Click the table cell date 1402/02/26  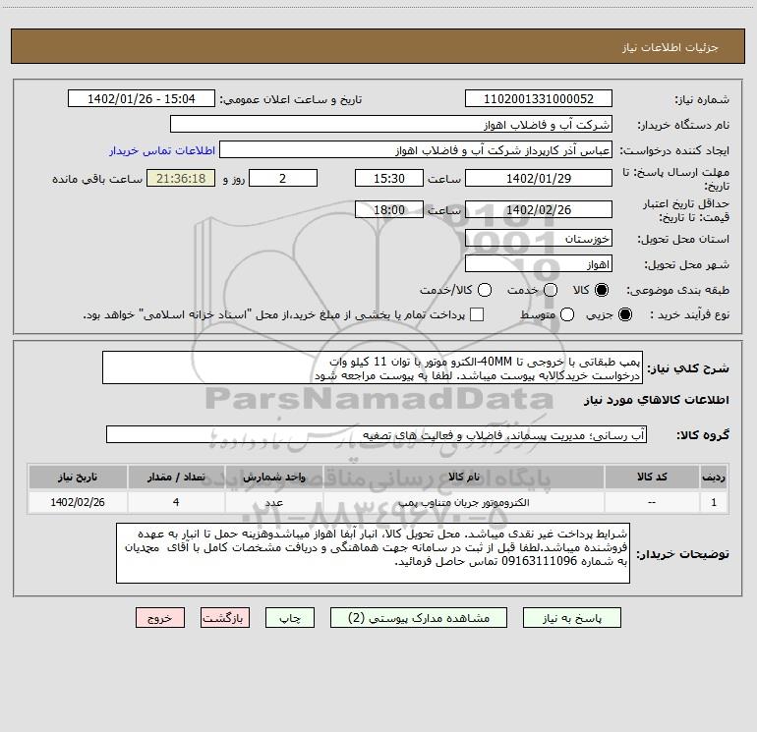coord(78,502)
